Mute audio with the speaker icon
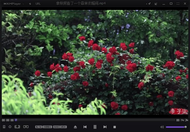Viewport: 190px width, 132px height. coord(162,127)
